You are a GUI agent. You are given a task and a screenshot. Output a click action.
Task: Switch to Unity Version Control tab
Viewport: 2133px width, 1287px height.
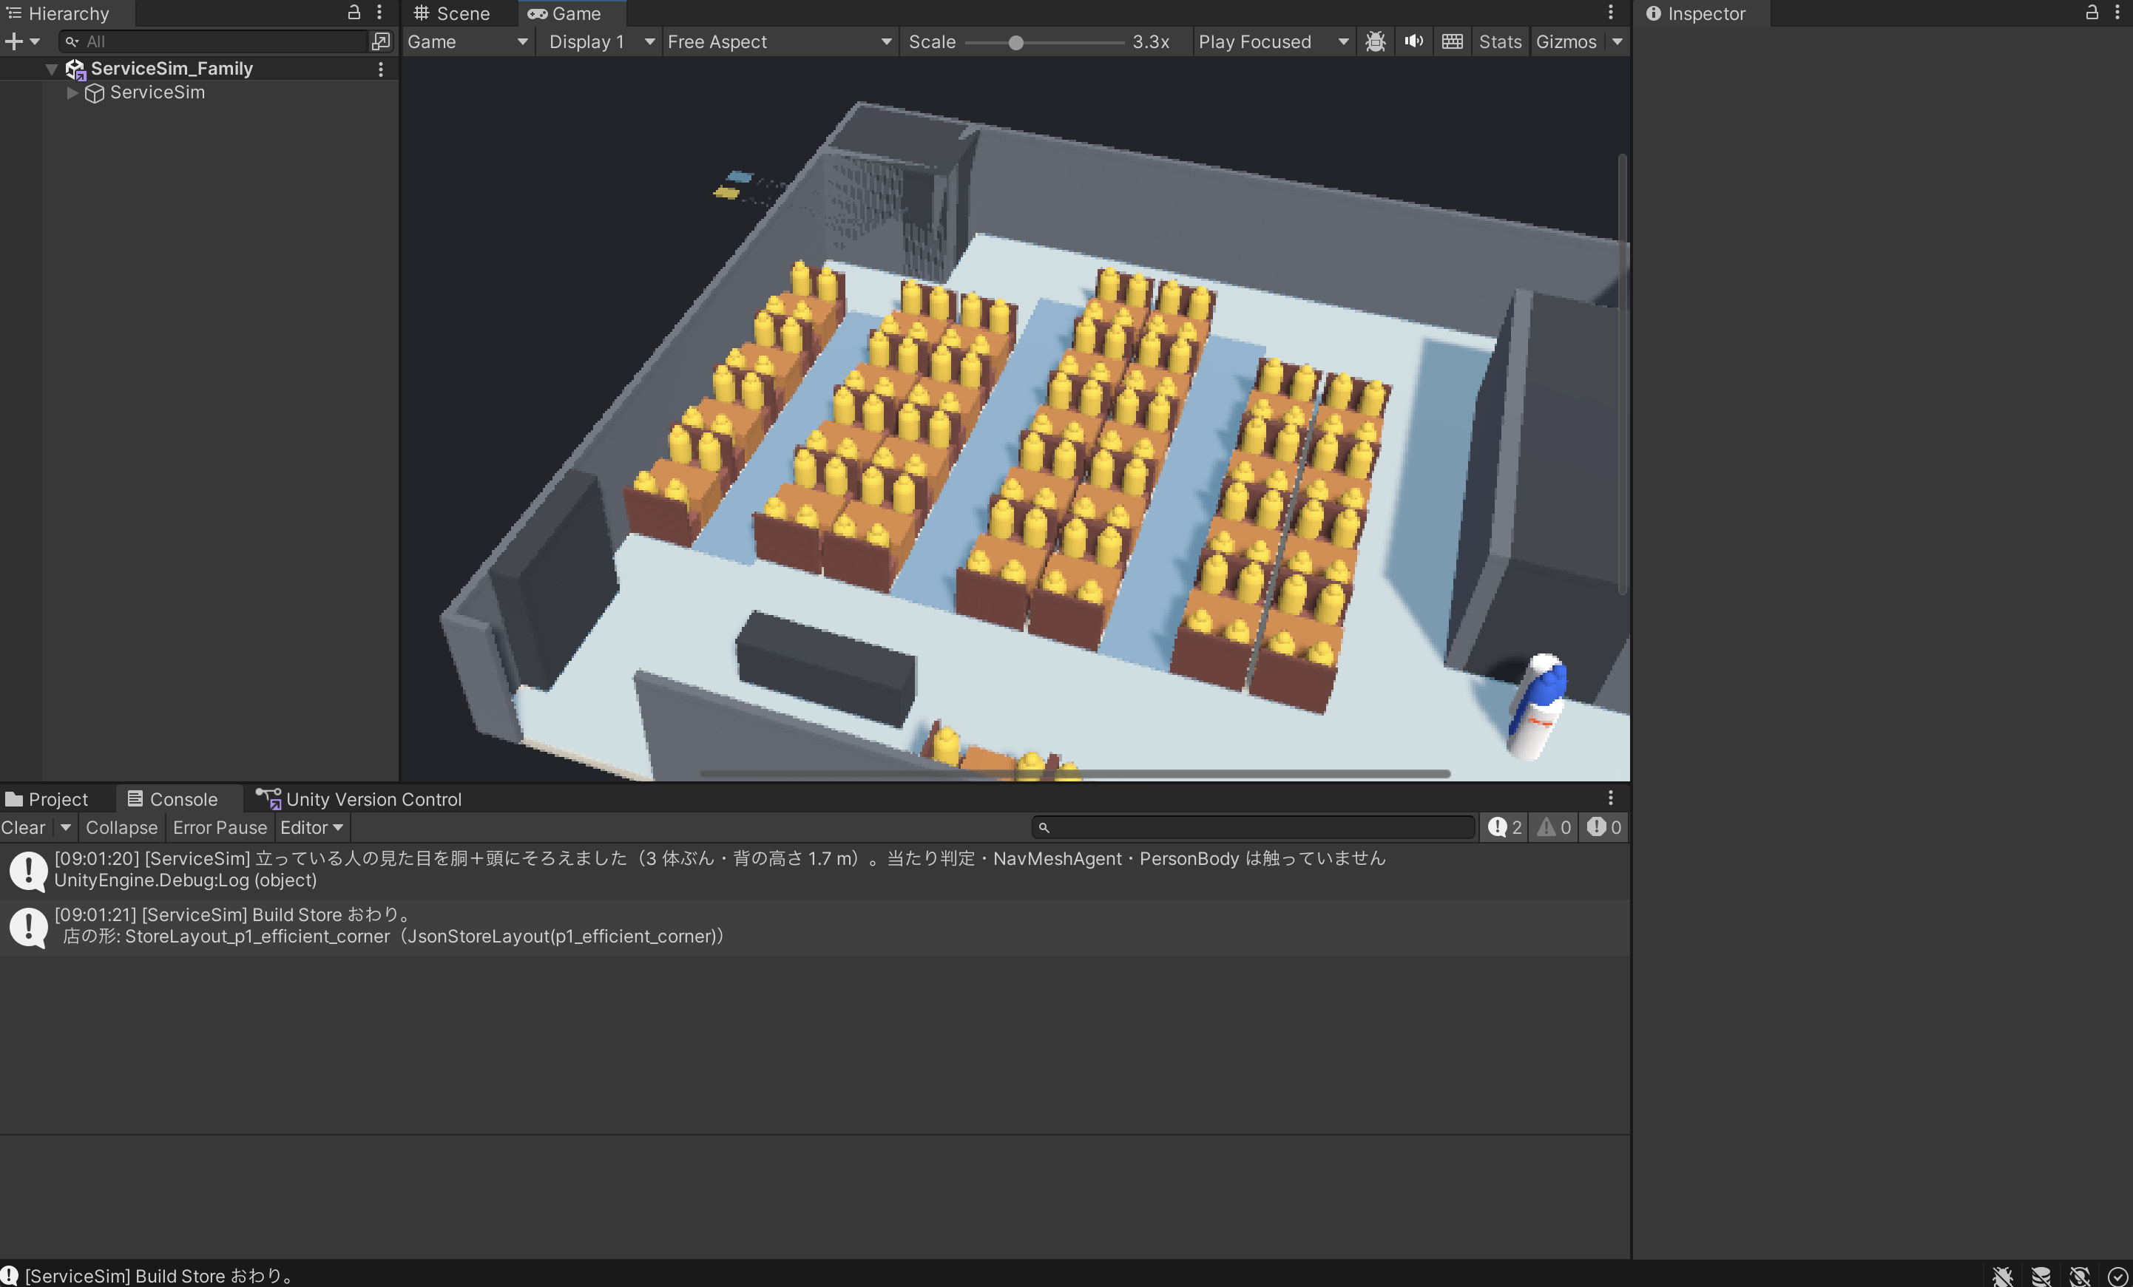(x=359, y=798)
